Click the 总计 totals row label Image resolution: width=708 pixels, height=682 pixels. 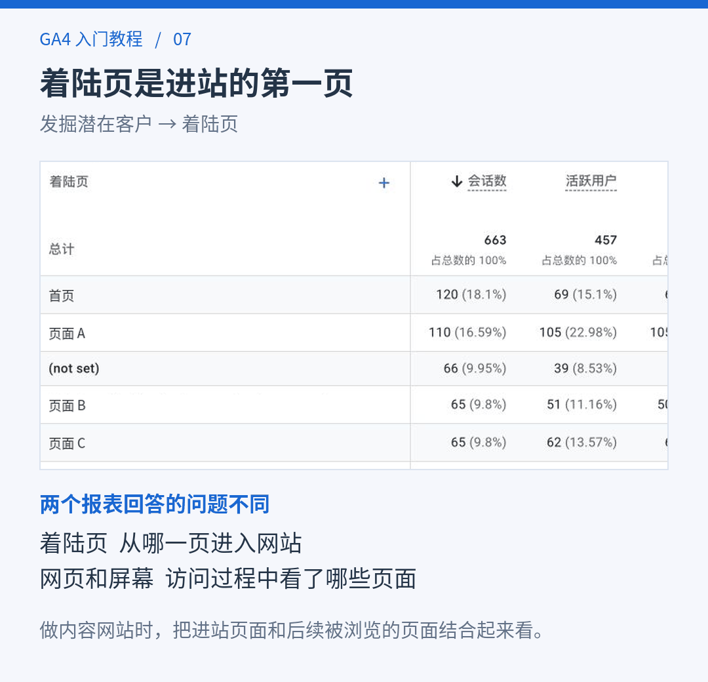(x=62, y=249)
